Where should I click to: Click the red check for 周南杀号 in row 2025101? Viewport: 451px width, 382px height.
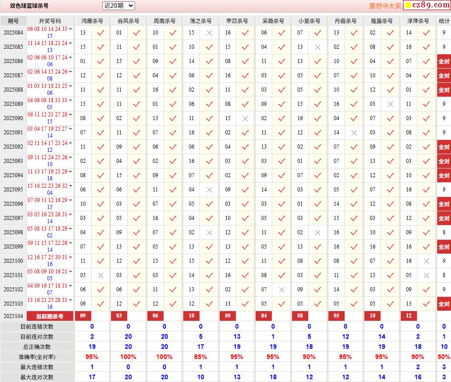coord(173,276)
